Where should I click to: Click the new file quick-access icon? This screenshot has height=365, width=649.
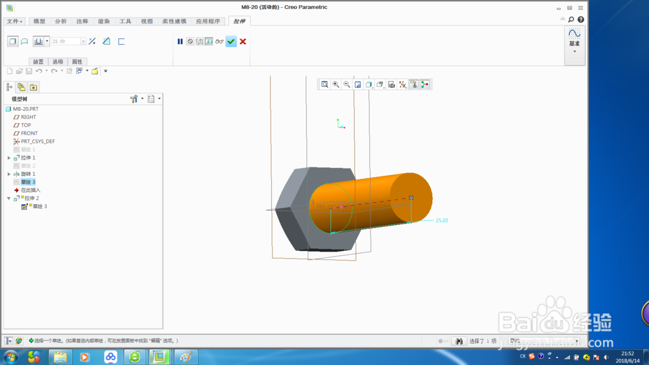pos(10,71)
